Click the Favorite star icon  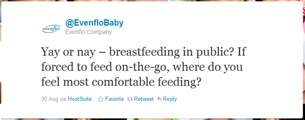point(101,99)
